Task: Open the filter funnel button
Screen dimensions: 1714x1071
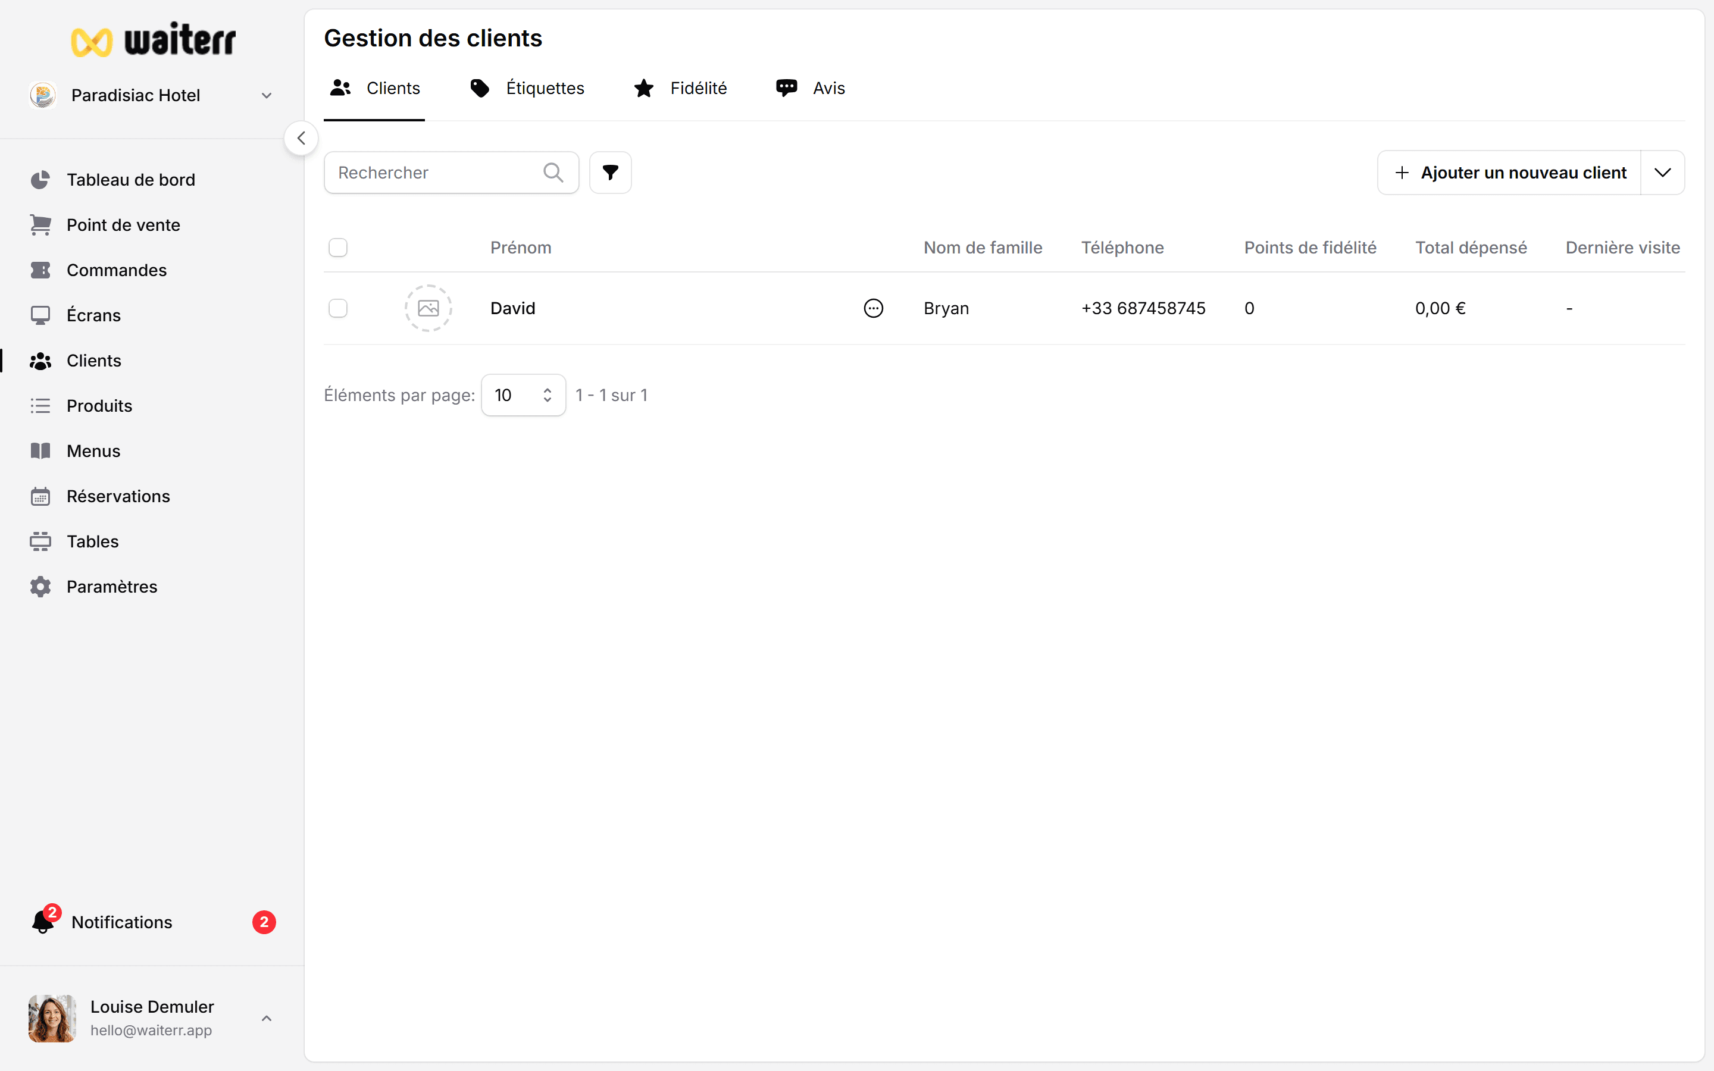Action: [611, 172]
